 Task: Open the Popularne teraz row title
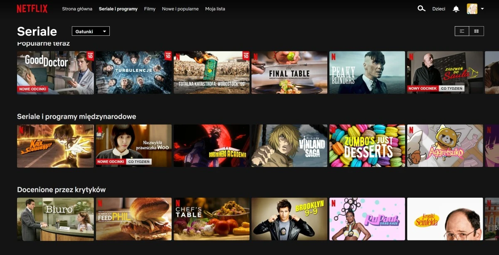click(43, 43)
